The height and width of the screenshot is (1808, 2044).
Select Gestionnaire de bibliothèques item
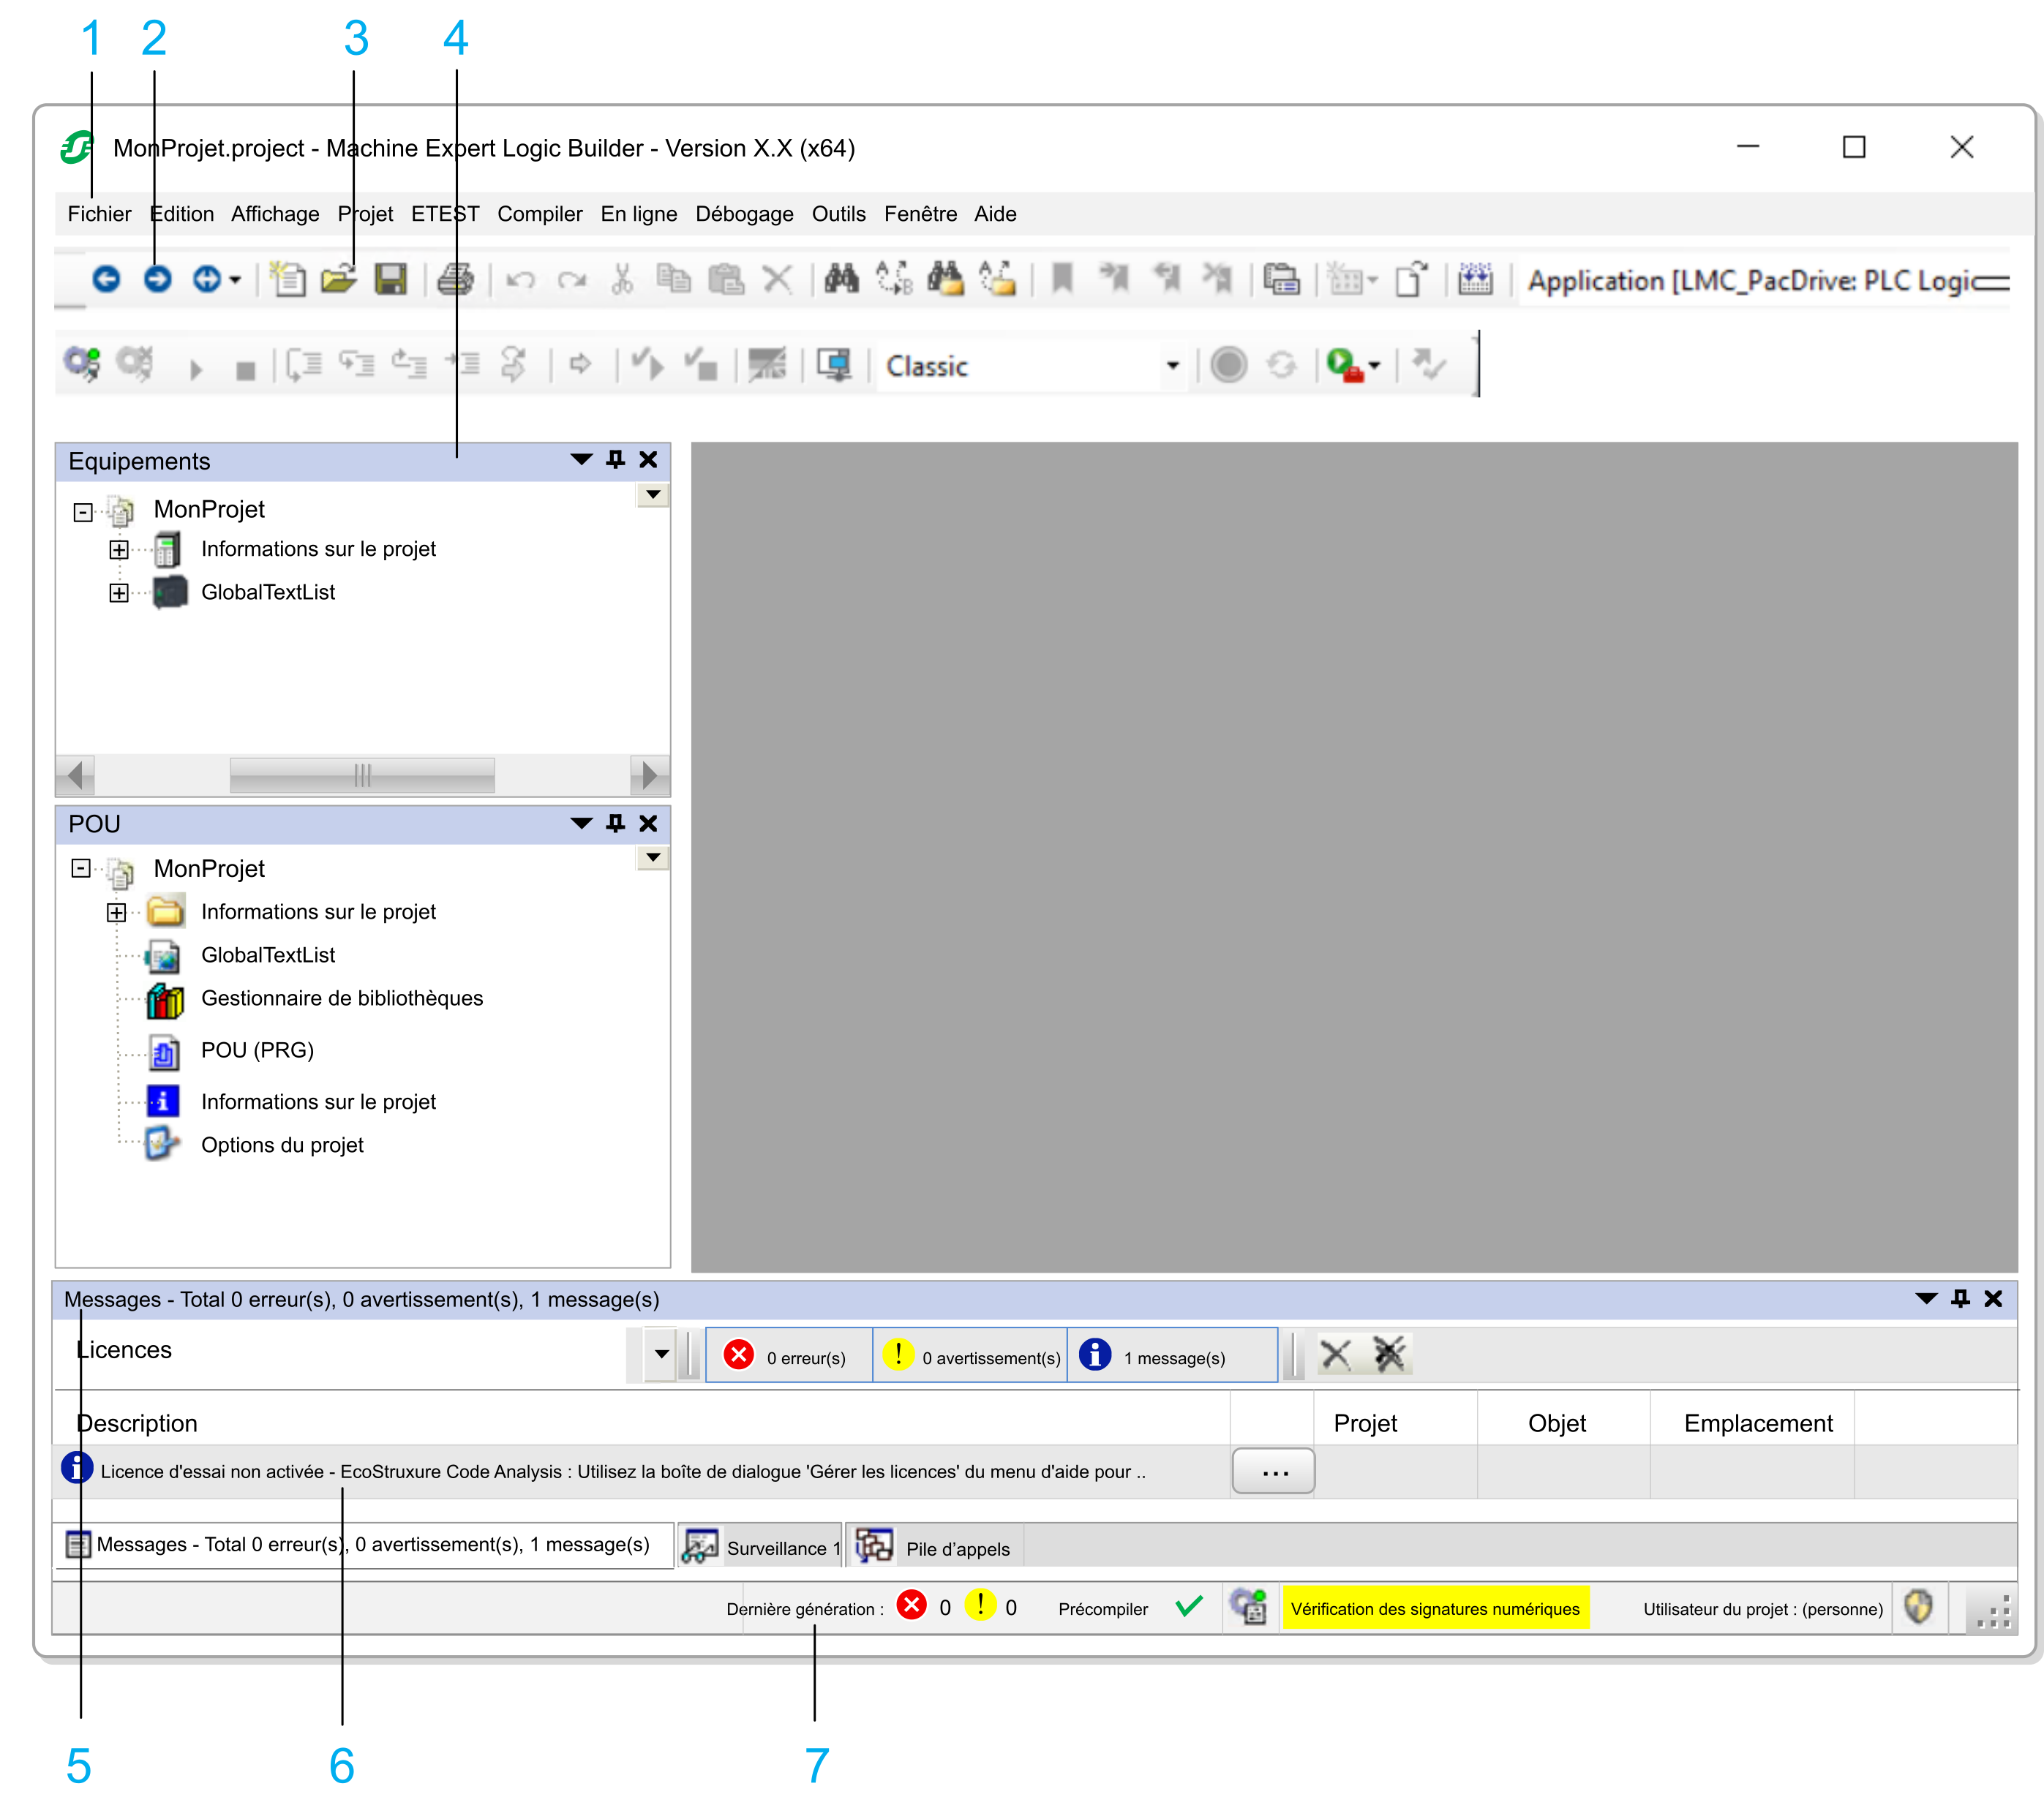[x=341, y=998]
